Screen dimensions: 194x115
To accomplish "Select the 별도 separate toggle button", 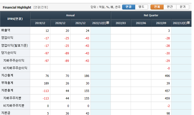I will pyautogui.click(x=141, y=7).
